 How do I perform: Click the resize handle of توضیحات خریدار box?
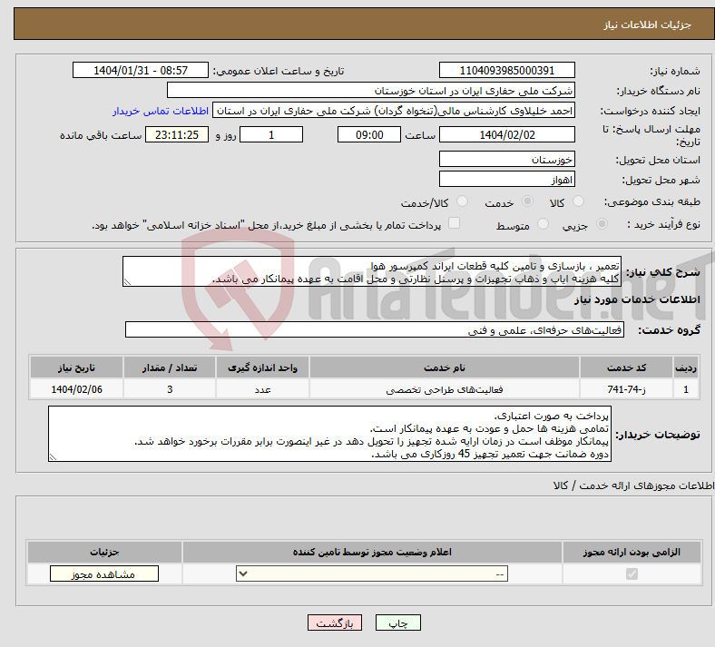click(x=53, y=456)
